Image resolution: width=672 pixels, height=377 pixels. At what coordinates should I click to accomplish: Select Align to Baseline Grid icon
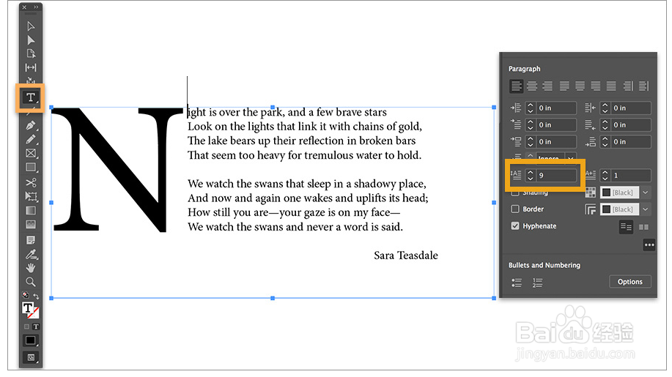coord(643,227)
